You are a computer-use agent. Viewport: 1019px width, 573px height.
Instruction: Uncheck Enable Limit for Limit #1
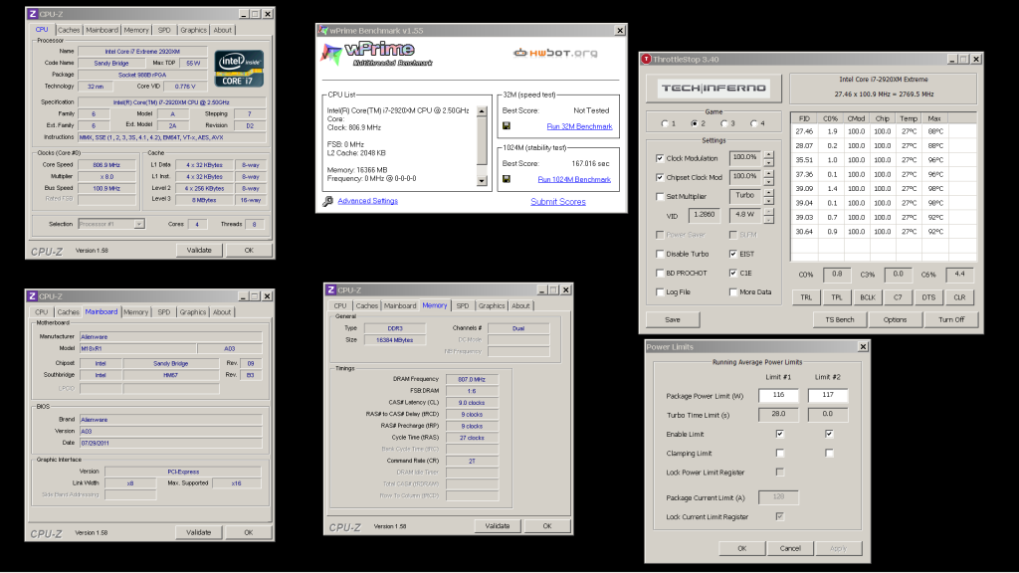[780, 434]
